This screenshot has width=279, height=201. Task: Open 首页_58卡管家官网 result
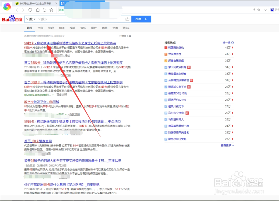point(38,141)
